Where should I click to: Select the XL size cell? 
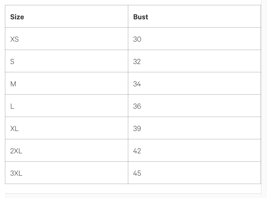[x=14, y=129]
